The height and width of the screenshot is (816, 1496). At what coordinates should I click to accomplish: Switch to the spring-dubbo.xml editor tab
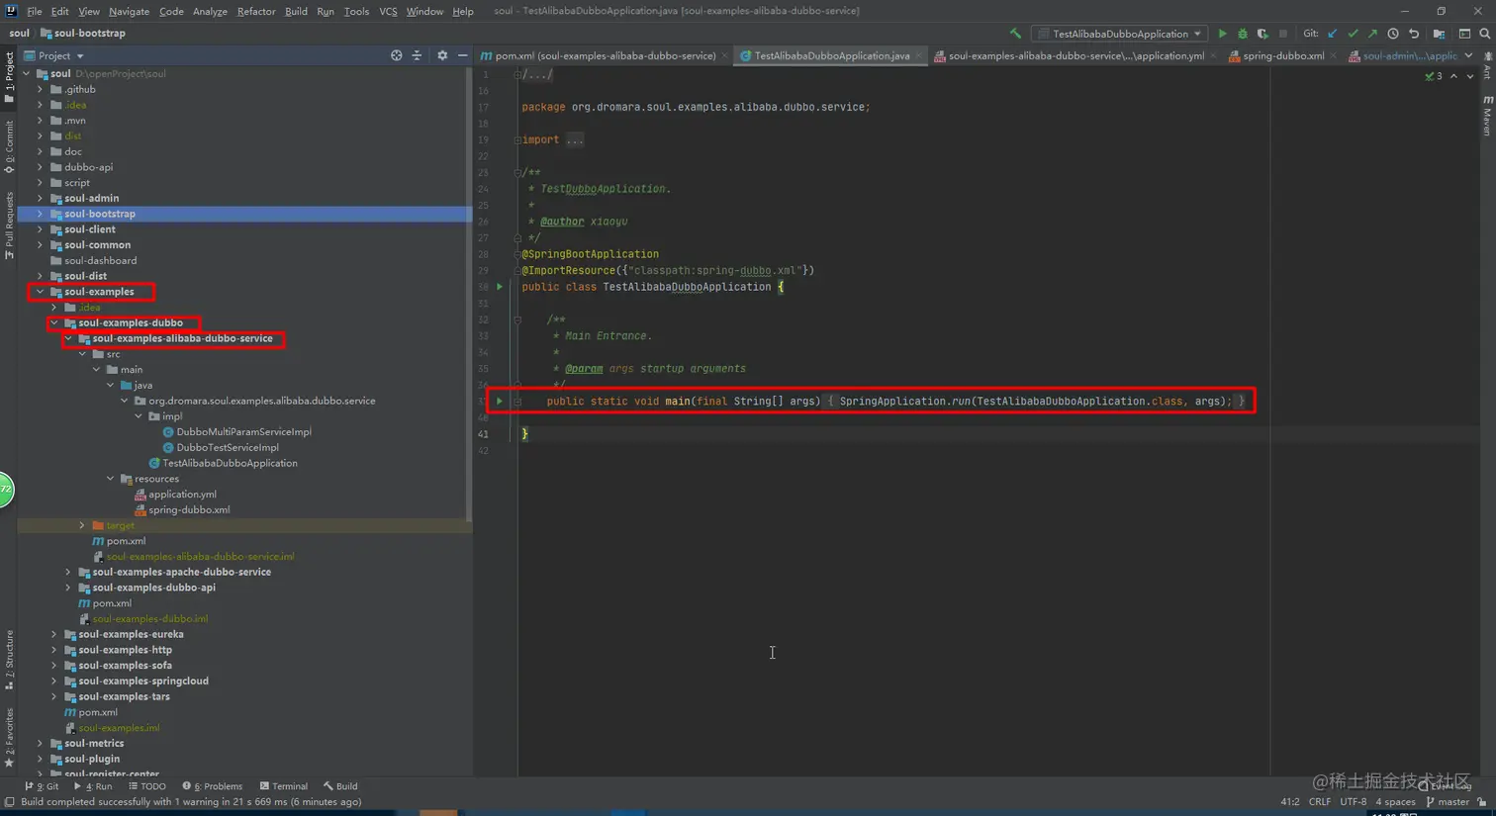click(1282, 56)
